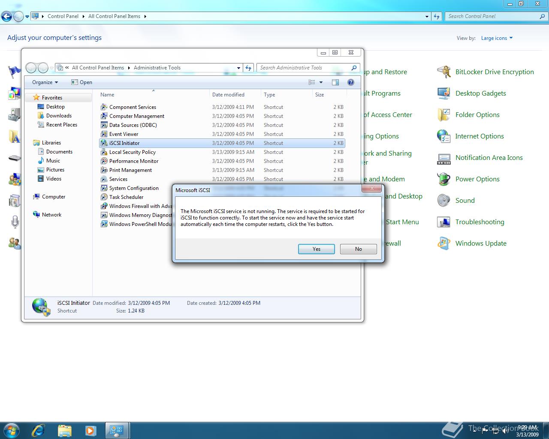Click All Control Panel Items breadcrumb in Administrative Tools
Viewport: 549px width, 439px height.
pos(98,68)
